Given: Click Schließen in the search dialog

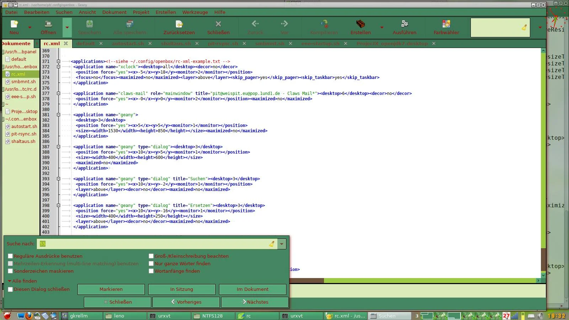Looking at the screenshot, I should [x=117, y=302].
